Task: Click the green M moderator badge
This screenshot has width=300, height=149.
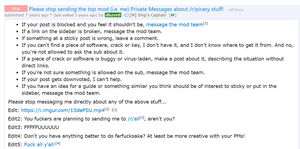Action: click(x=173, y=15)
